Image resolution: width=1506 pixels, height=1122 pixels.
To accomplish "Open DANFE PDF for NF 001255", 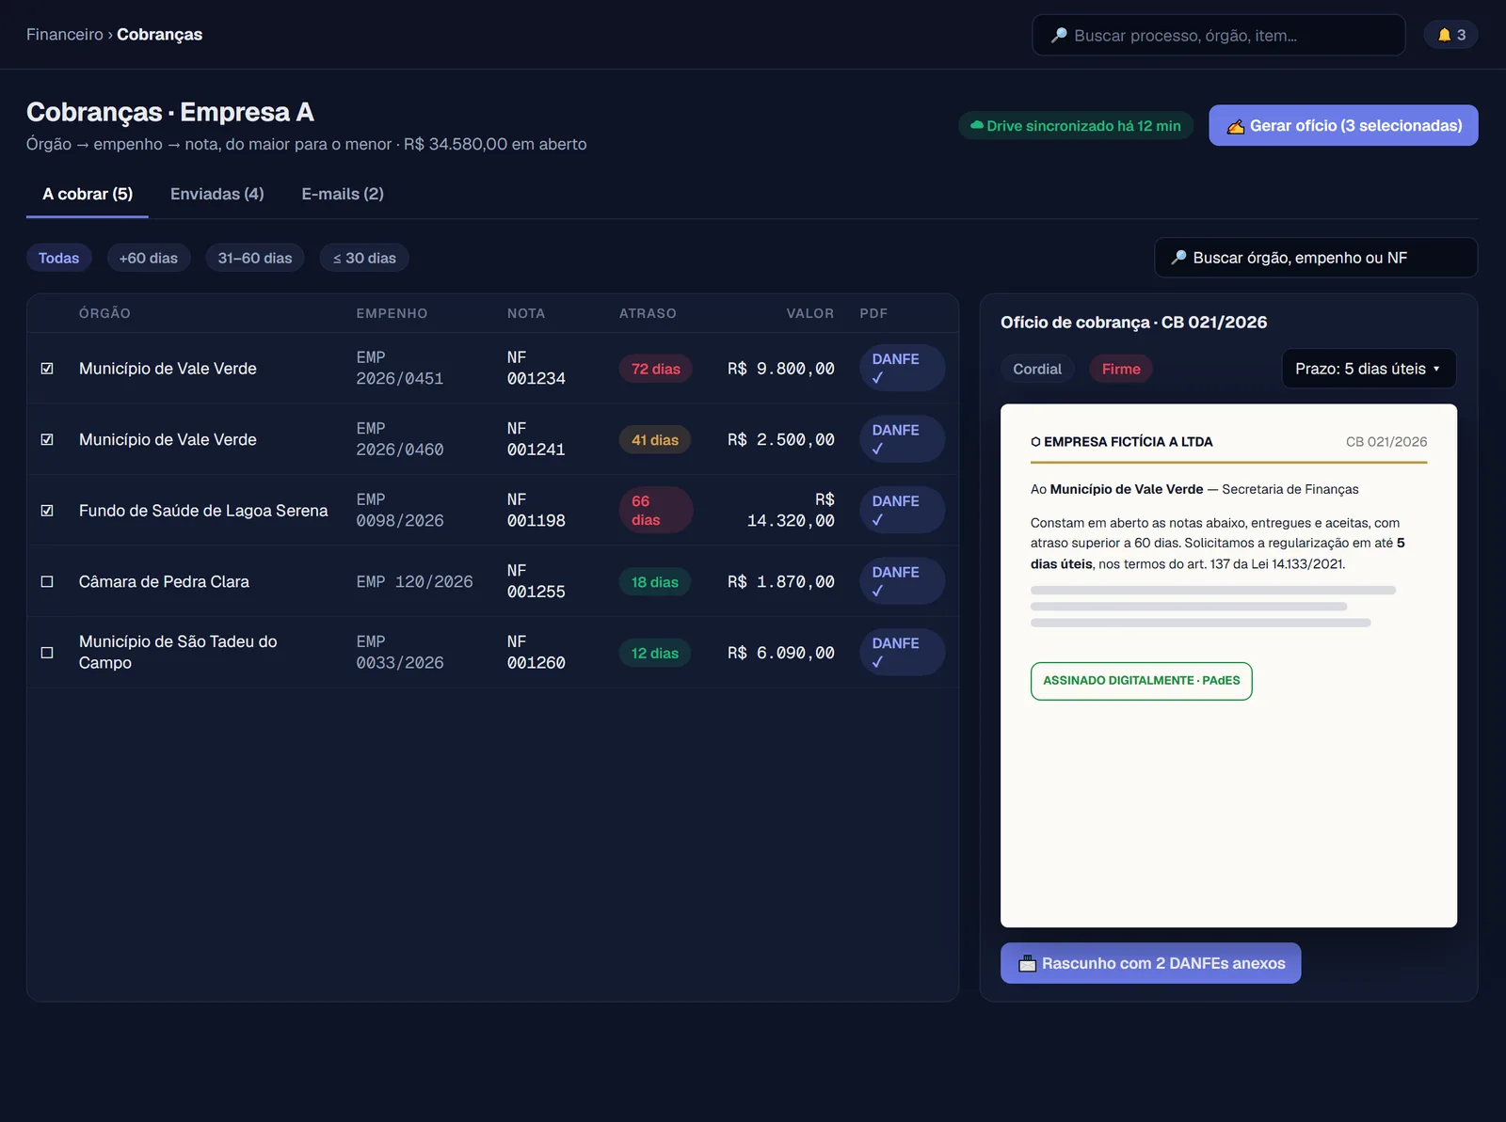I will coord(902,581).
